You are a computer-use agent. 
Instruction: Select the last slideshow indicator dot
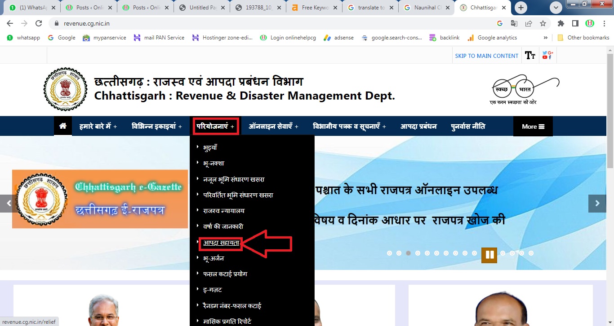[x=531, y=253]
